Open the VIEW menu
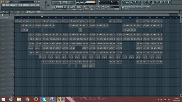This screenshot has height=102, width=182. coord(20,5)
